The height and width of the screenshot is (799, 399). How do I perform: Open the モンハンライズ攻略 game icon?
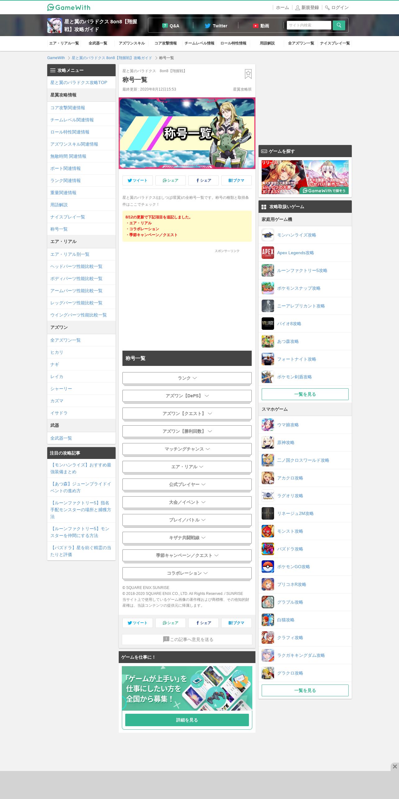(x=268, y=235)
